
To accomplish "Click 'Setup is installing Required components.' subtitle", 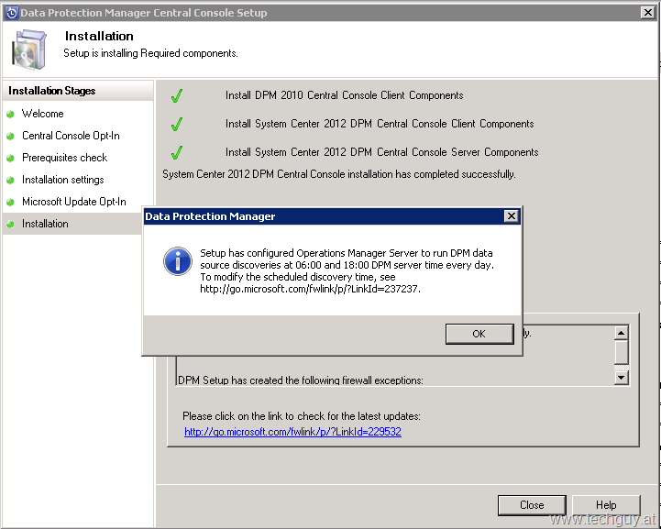I will 150,53.
